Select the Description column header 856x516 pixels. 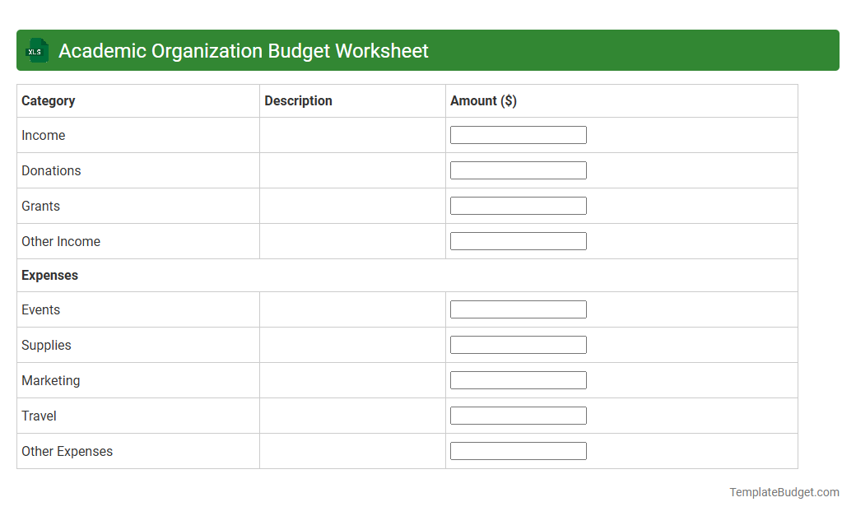[298, 100]
